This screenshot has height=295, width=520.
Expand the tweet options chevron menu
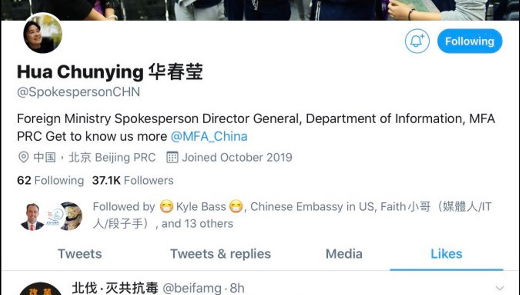pos(499,288)
